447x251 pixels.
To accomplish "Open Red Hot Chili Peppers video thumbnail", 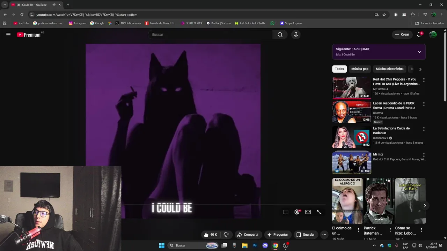I will pos(351,88).
